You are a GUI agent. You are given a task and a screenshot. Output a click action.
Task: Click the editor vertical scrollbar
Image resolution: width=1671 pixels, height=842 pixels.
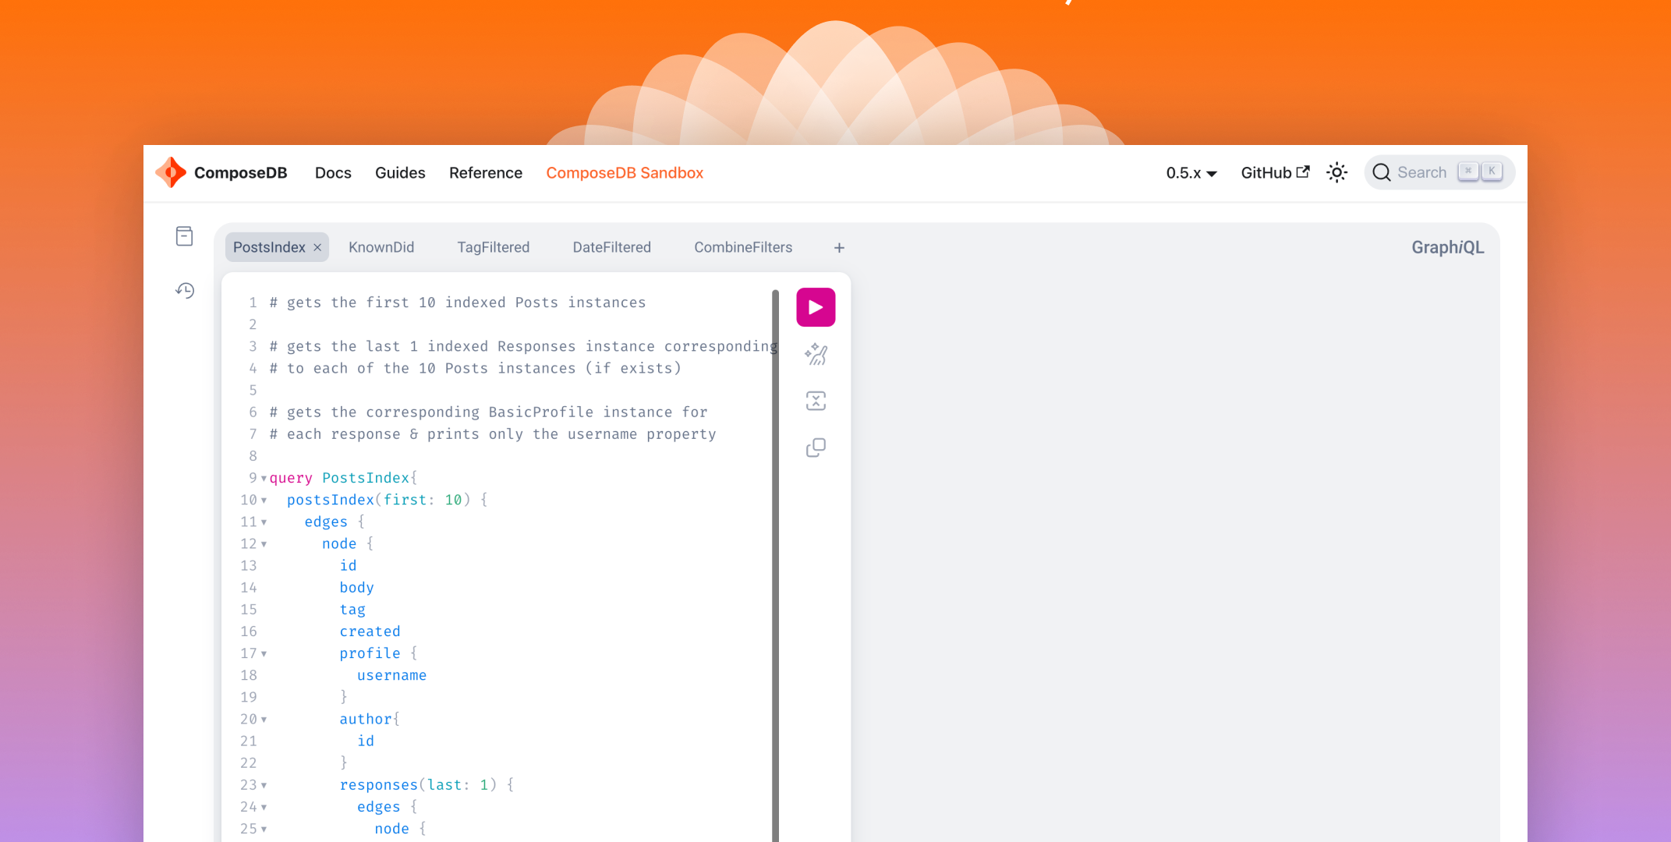(775, 546)
